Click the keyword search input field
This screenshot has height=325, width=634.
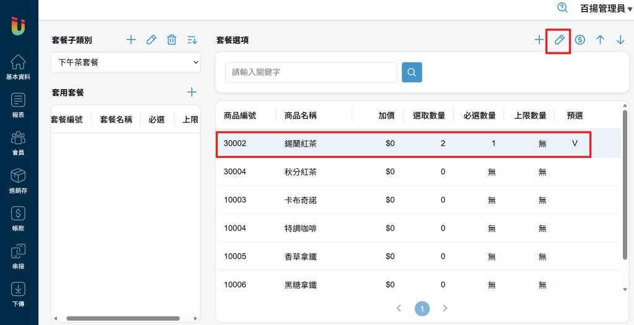point(311,72)
